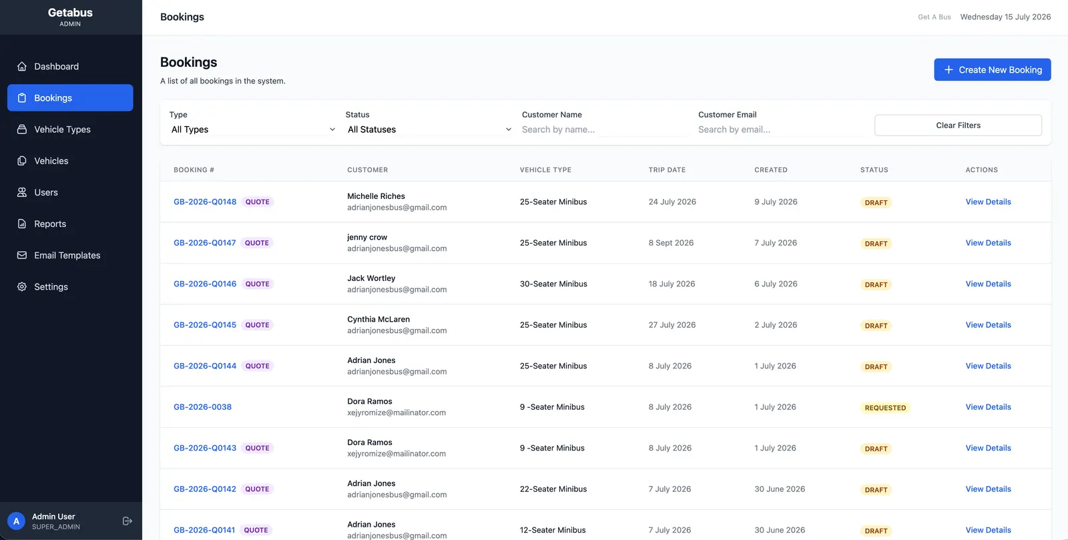Click the Dashboard home icon
Screen dimensions: 1068x540
click(22, 67)
